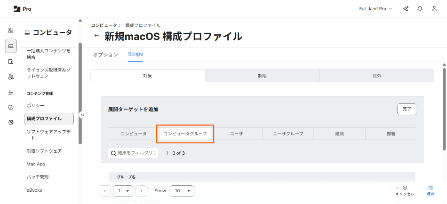Switch to the オプション tab
Image resolution: width=447 pixels, height=204 pixels.
(x=105, y=55)
